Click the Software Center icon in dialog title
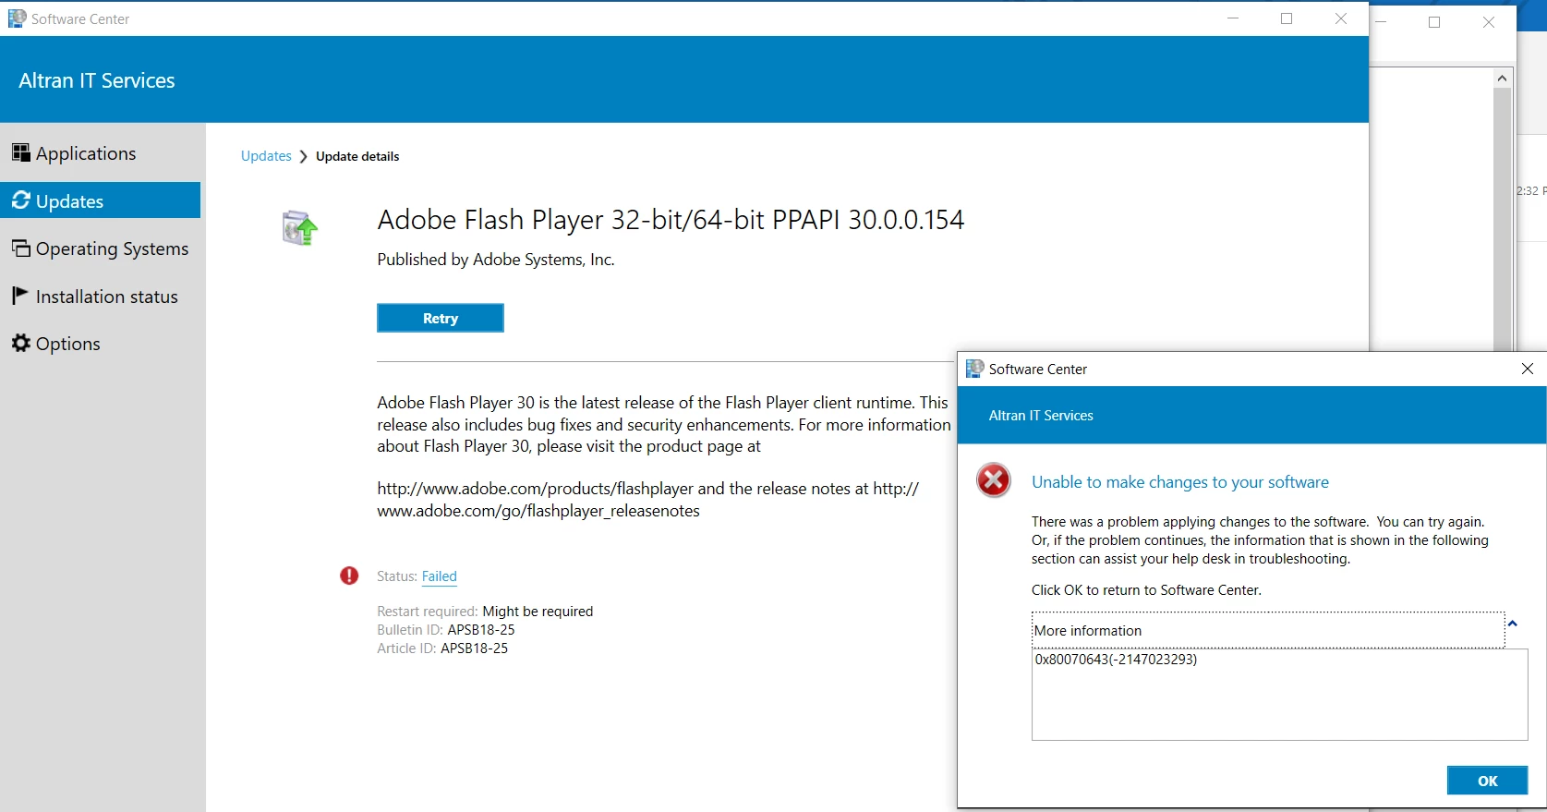Image resolution: width=1547 pixels, height=812 pixels. click(x=974, y=369)
